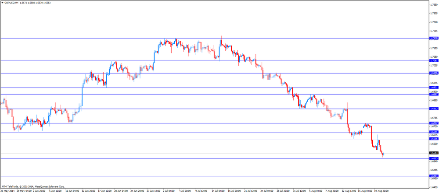Click the current price 1.6583 label
Image resolution: width=439 pixels, height=193 pixels.
click(x=434, y=153)
